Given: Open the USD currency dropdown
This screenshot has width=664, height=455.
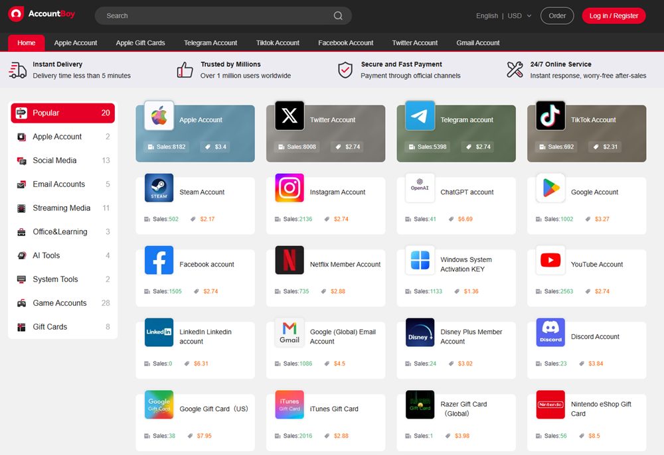Looking at the screenshot, I should (x=519, y=16).
